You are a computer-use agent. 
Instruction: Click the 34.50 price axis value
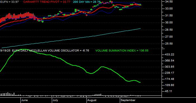pos(169,1)
